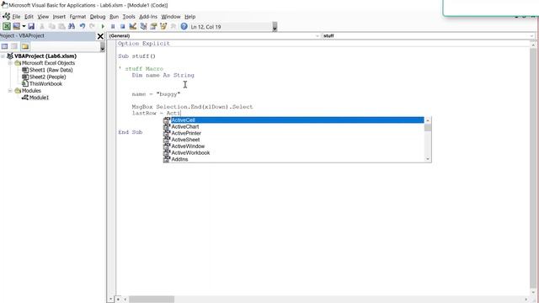The image size is (539, 303).
Task: Choose ActiveChart from autocomplete list
Action: [x=297, y=126]
